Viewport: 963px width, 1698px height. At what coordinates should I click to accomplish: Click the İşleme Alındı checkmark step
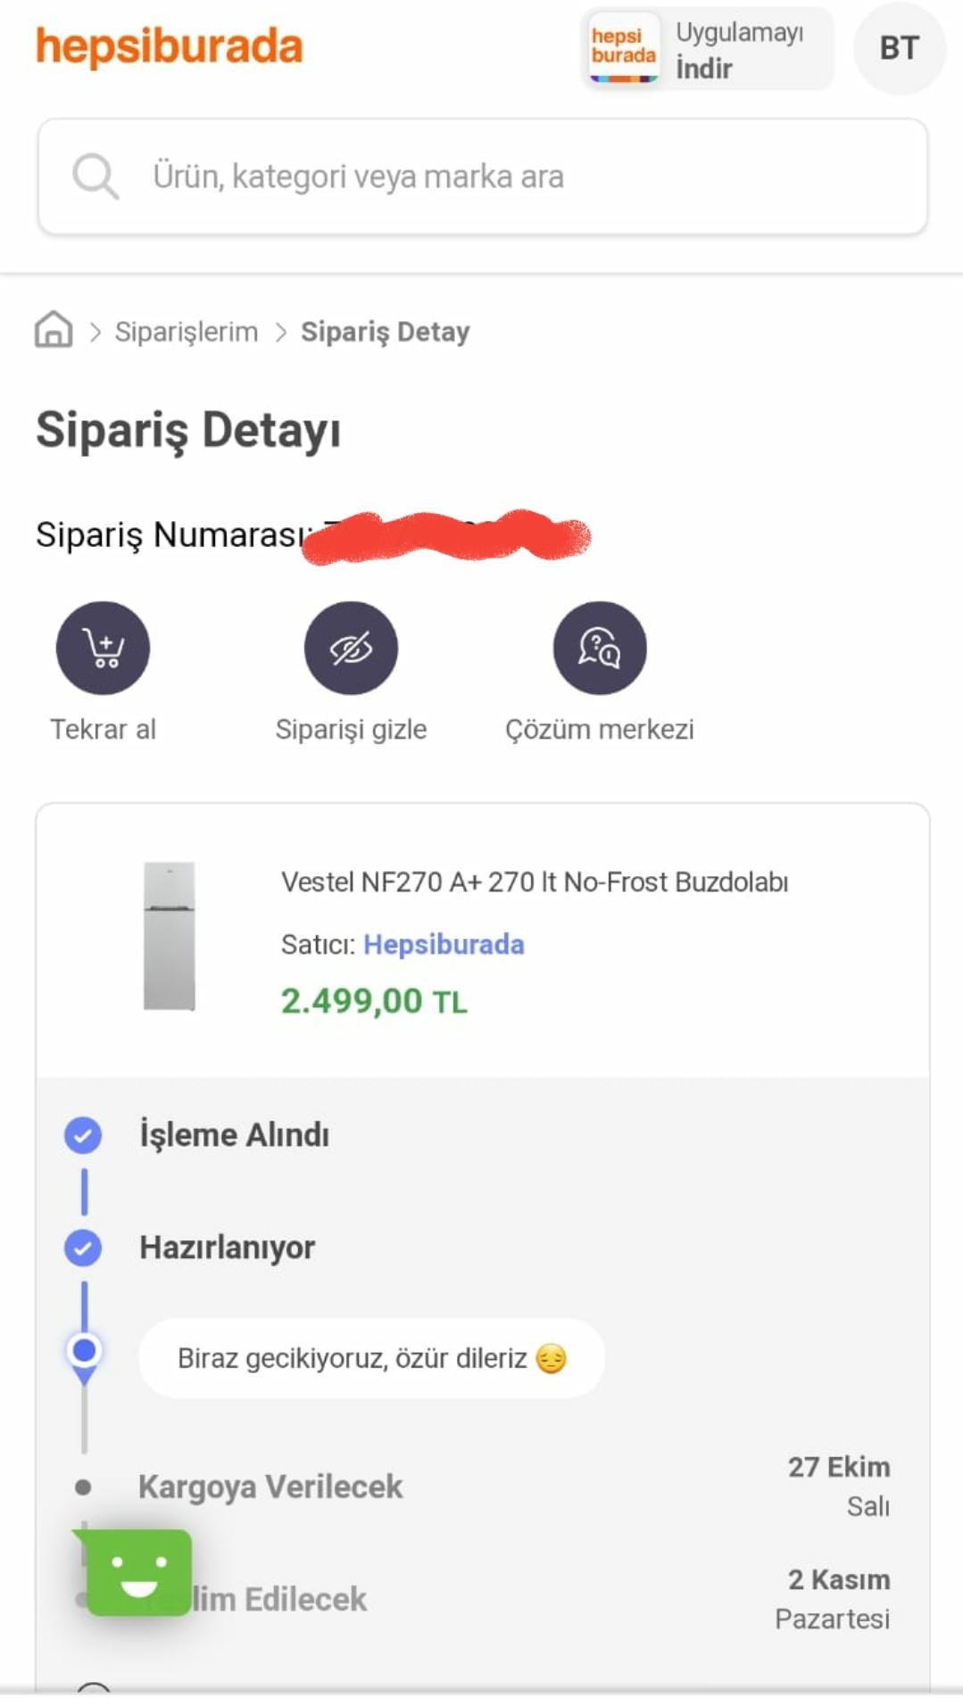coord(83,1135)
